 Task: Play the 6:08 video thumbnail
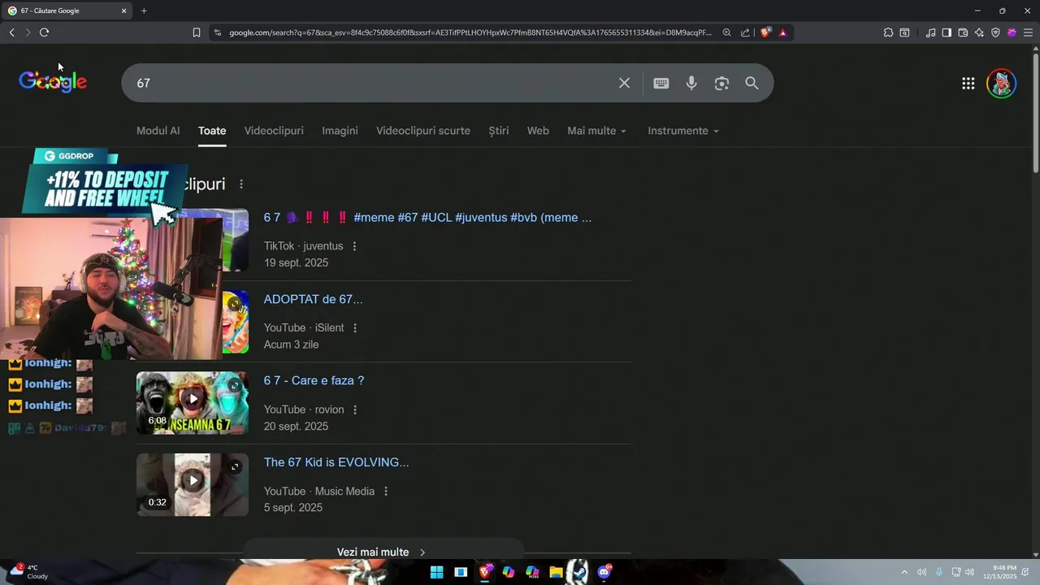(x=193, y=403)
